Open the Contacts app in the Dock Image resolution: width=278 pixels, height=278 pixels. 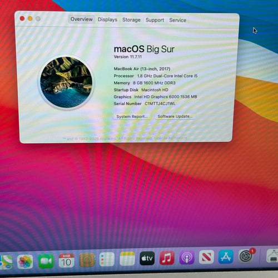[87, 260]
